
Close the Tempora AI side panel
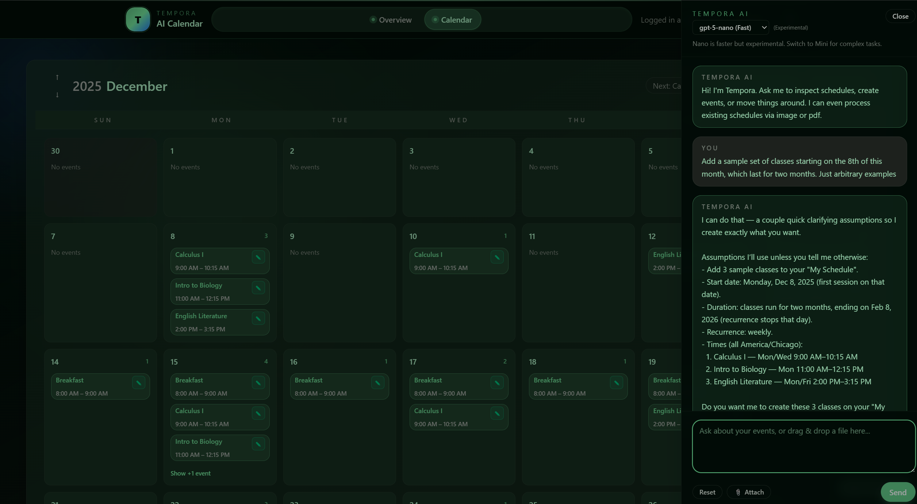(x=900, y=16)
